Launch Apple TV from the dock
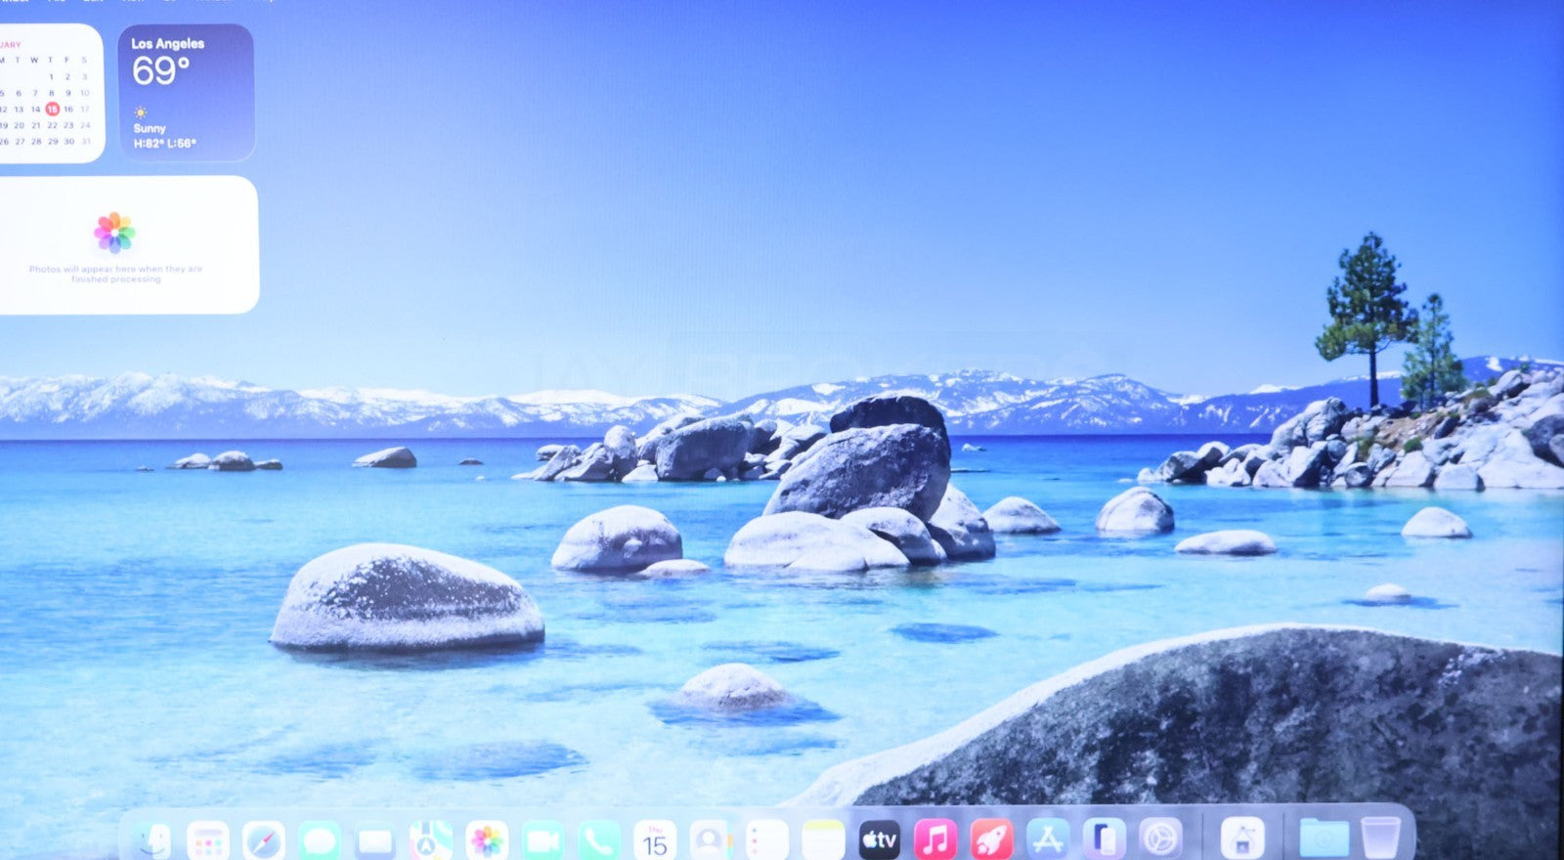The width and height of the screenshot is (1564, 860). [879, 840]
